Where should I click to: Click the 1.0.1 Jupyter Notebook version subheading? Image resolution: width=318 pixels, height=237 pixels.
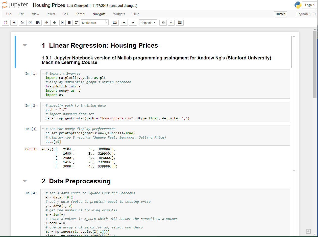point(156,60)
